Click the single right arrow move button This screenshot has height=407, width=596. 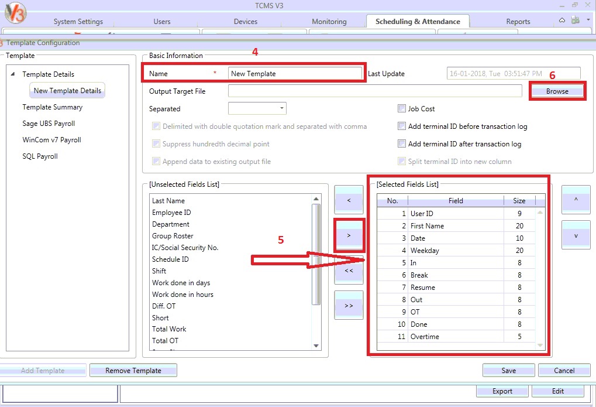(349, 235)
